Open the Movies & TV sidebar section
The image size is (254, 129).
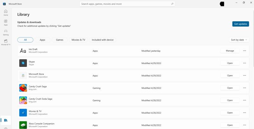(x=6, y=42)
